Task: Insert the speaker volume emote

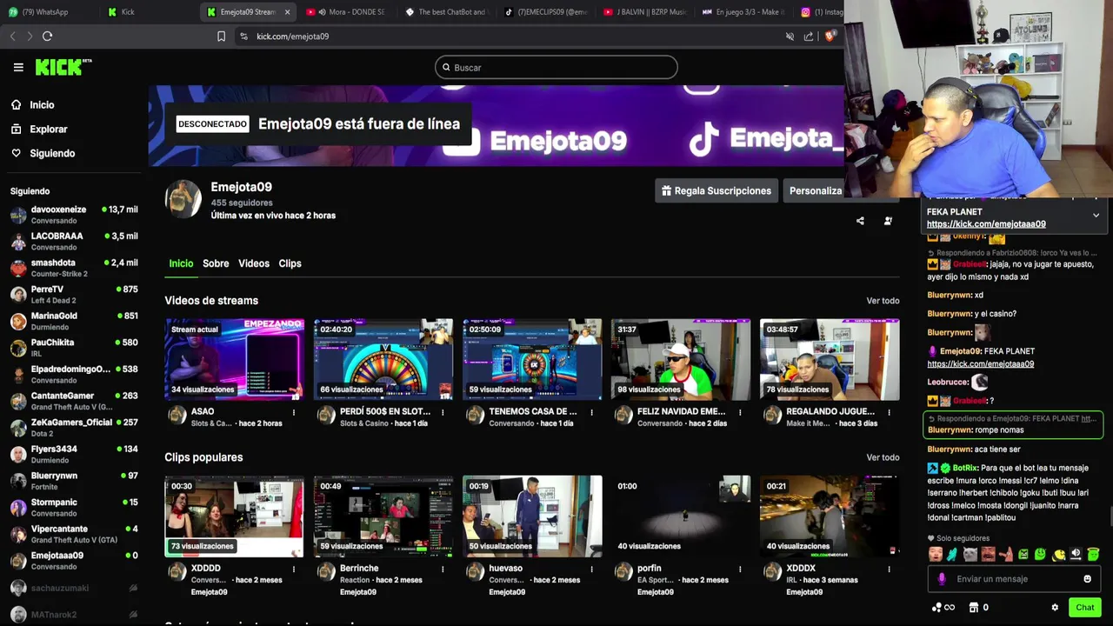Action: (x=1076, y=555)
